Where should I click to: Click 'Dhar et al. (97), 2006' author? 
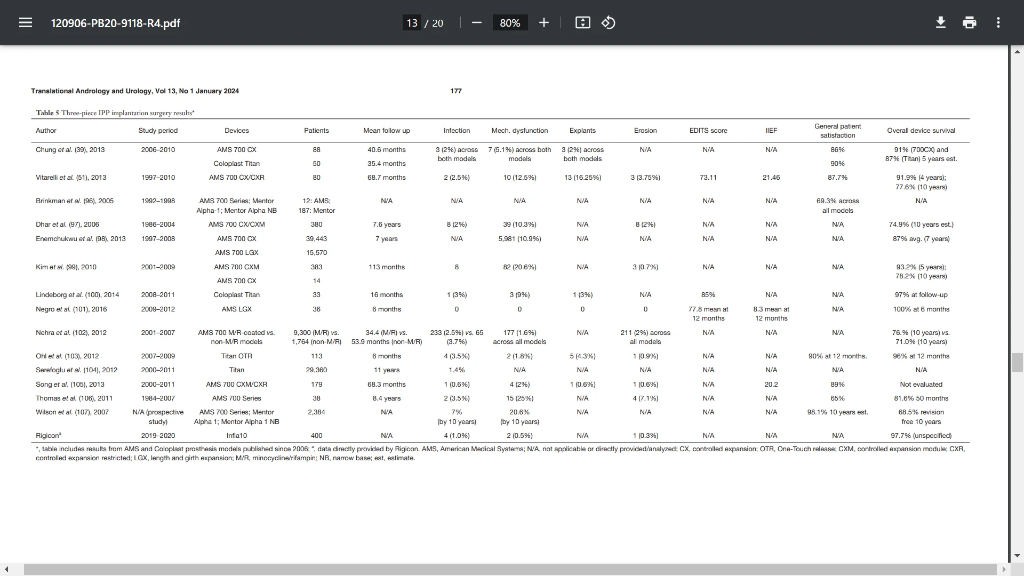(x=67, y=225)
